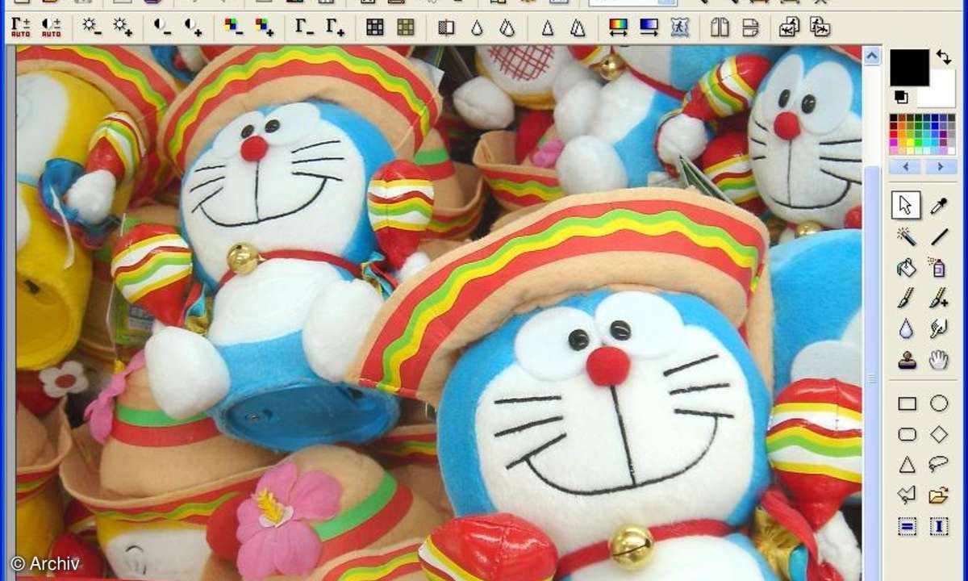Pick the eyedropper pipette tool
The image size is (968, 581).
[938, 205]
